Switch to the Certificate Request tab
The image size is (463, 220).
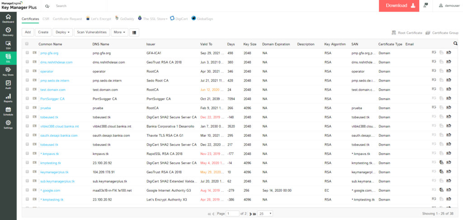[x=67, y=19]
